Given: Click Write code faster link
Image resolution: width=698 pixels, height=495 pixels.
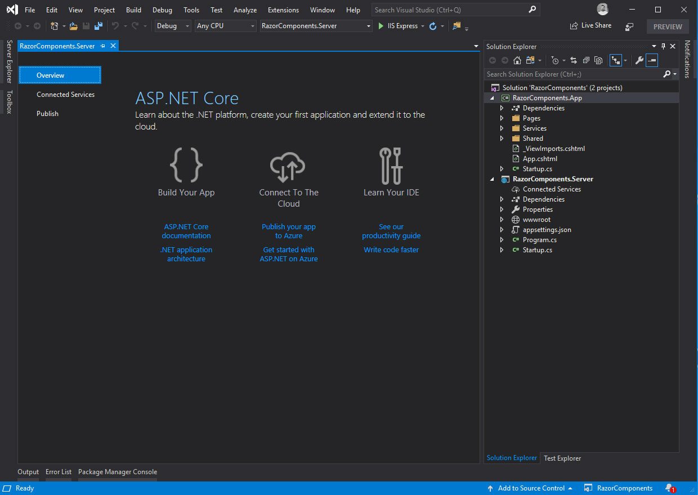Looking at the screenshot, I should [x=391, y=249].
